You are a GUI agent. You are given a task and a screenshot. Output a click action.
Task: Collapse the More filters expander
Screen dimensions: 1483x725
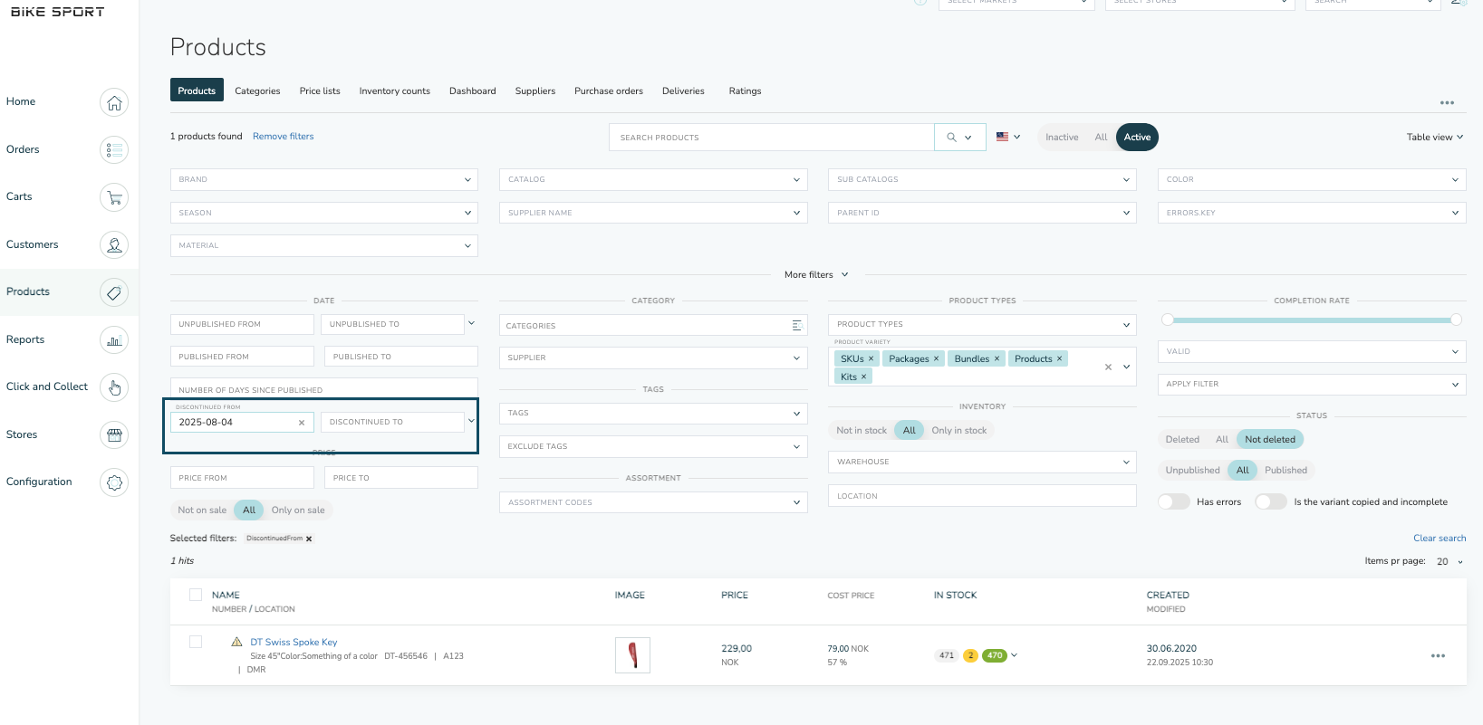pos(816,274)
